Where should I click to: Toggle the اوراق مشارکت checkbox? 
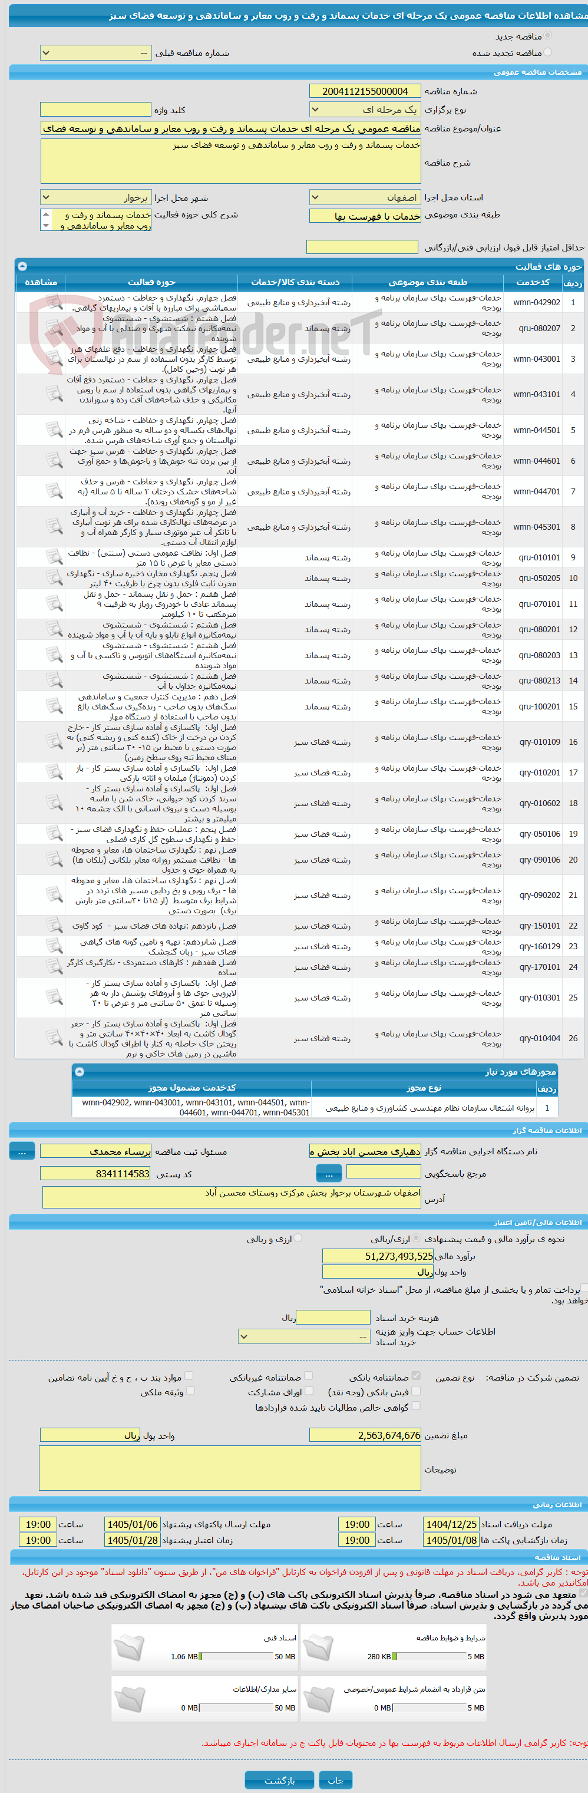308,1391
